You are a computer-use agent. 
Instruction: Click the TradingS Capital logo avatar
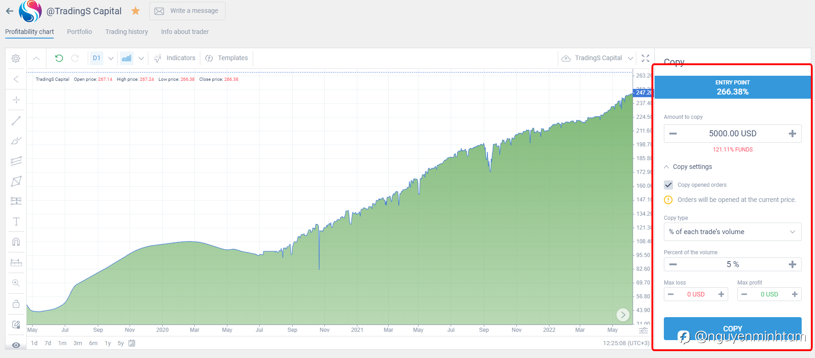(x=30, y=11)
